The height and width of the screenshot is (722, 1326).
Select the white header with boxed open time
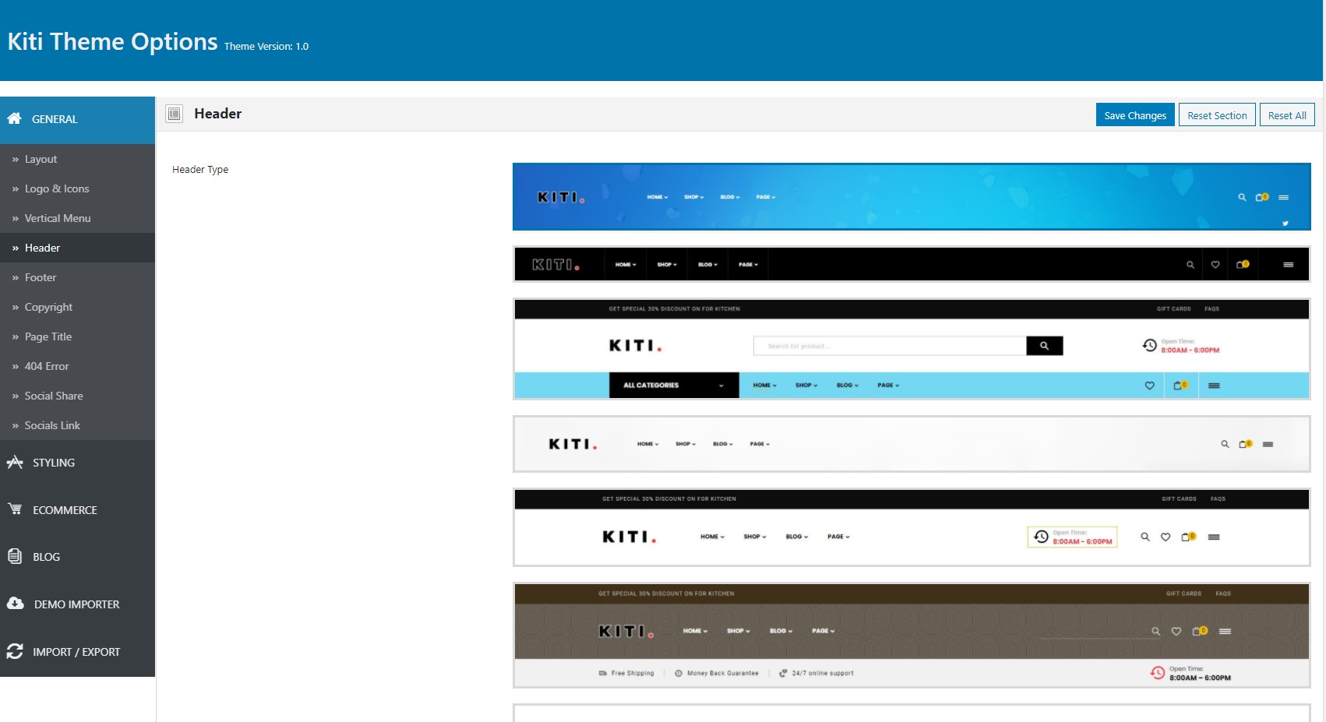click(912, 527)
